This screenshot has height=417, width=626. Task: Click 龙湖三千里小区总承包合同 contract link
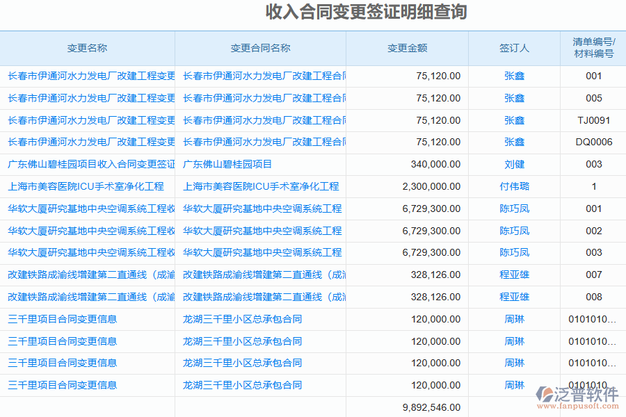point(243,318)
